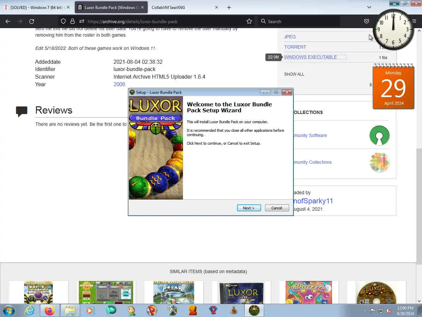
Task: Focus the address bar URL field
Action: coord(165,21)
